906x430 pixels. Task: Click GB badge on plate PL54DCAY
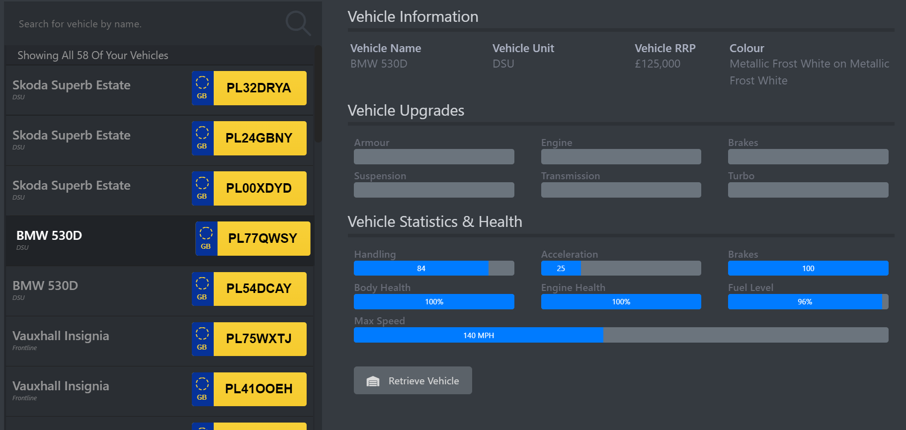click(x=202, y=289)
